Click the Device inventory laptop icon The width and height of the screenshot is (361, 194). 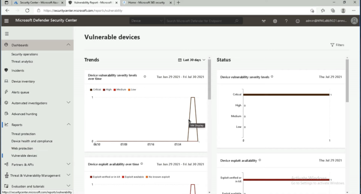(6, 81)
